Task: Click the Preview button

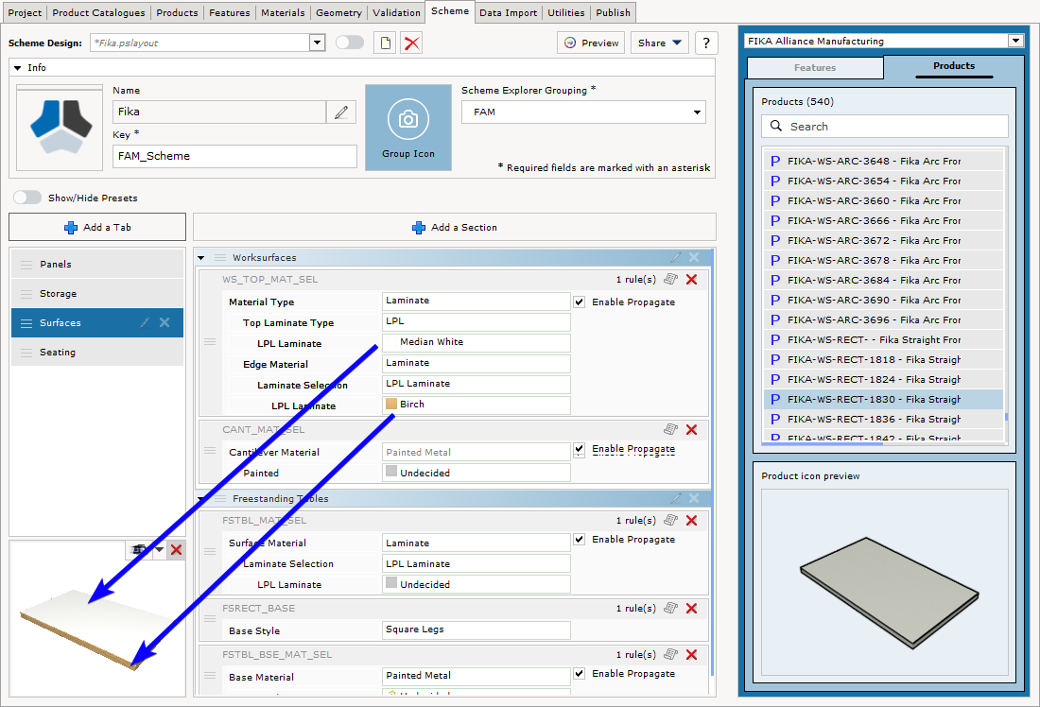Action: point(591,43)
